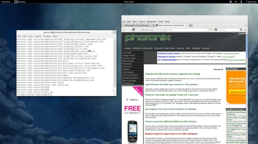Click the Firefox back arrow button
258x144 pixels.
(124, 30)
